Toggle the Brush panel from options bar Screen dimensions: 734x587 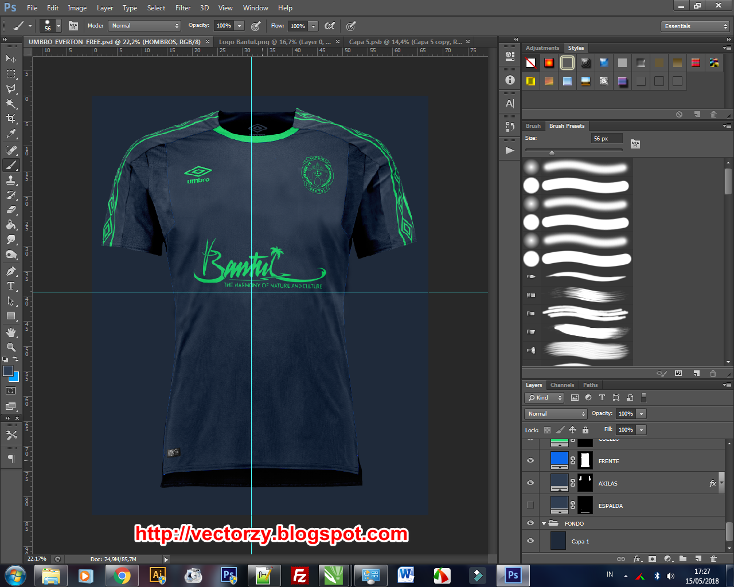tap(73, 26)
